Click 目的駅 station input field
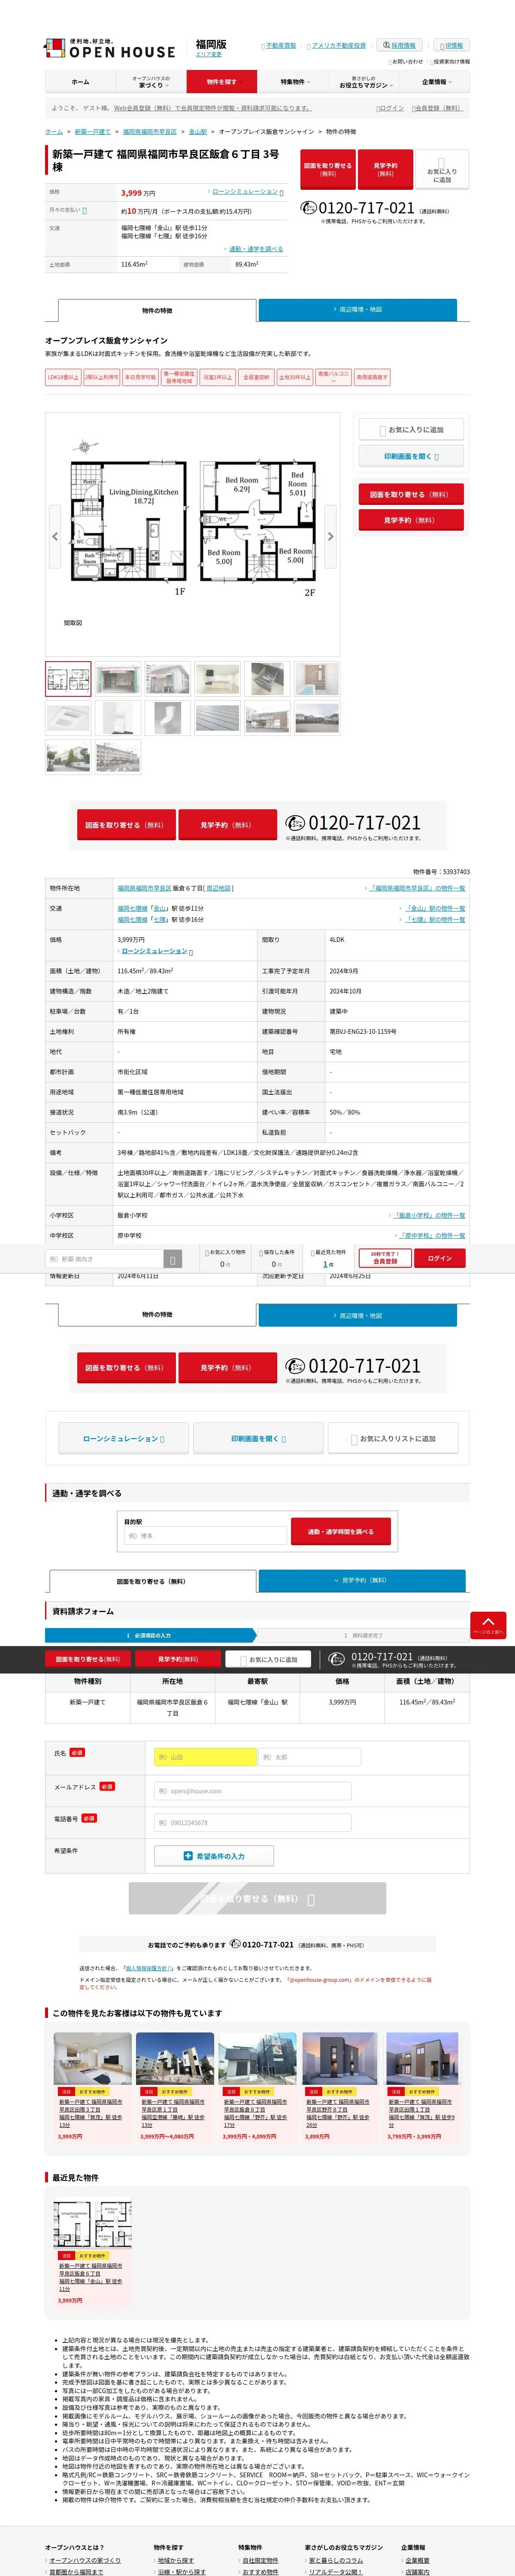 click(205, 1536)
